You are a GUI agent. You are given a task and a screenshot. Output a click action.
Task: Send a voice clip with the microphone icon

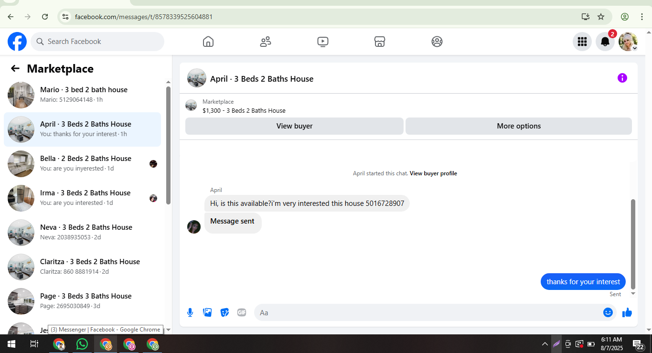[190, 312]
